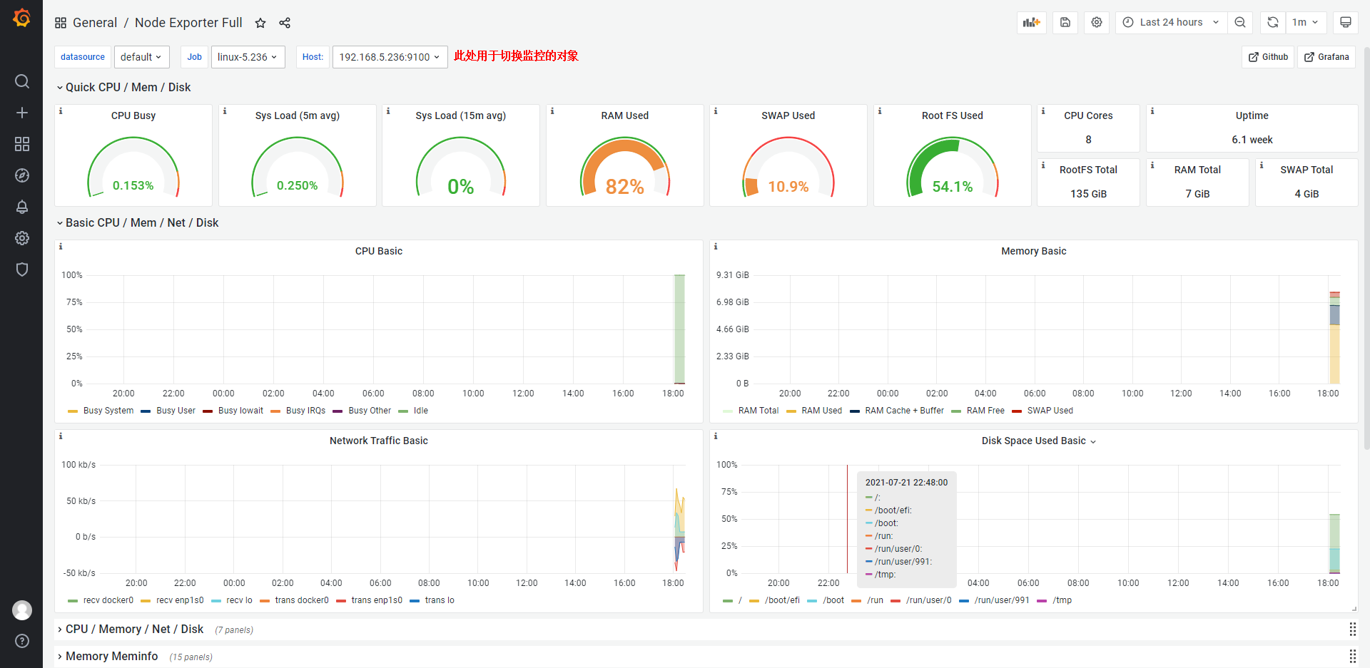Open the datasource default dropdown
The width and height of the screenshot is (1370, 668).
(141, 57)
